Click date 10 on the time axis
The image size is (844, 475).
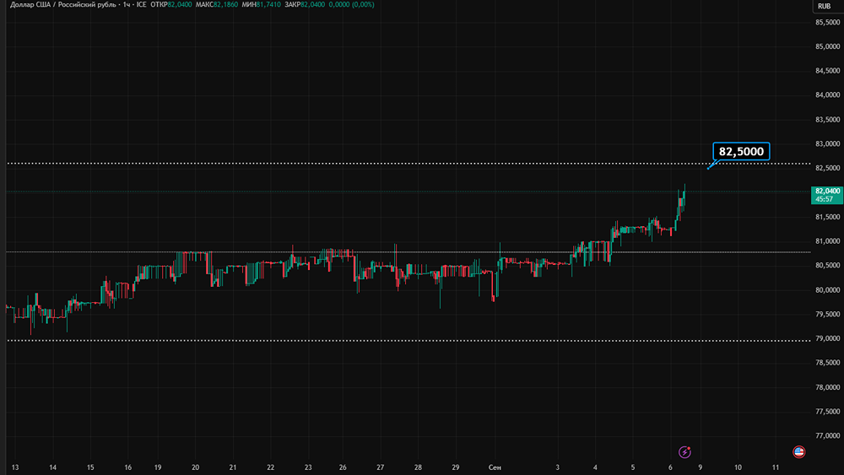(738, 467)
